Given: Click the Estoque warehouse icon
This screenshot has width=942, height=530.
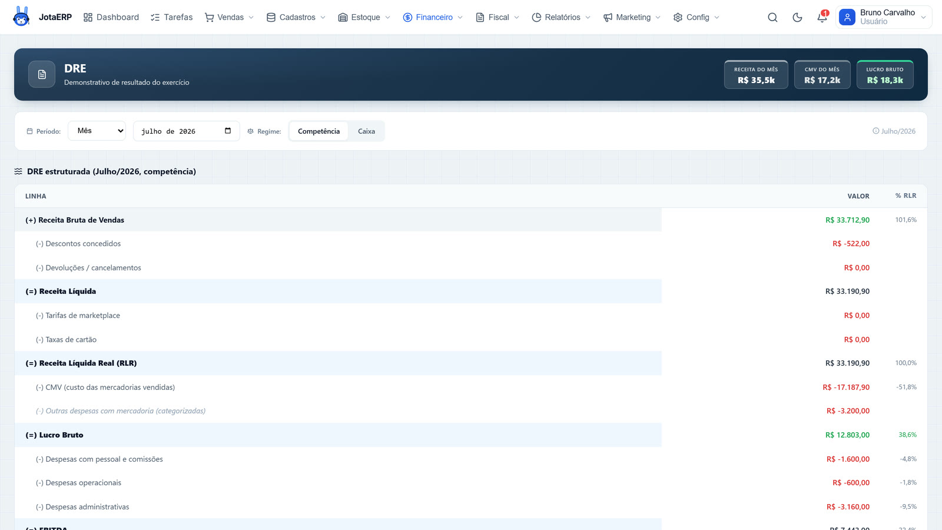Looking at the screenshot, I should 343,18.
